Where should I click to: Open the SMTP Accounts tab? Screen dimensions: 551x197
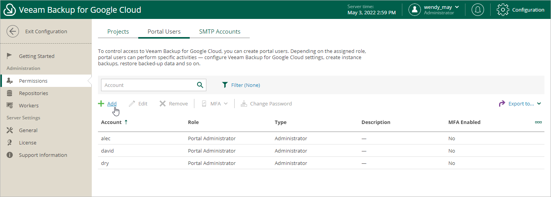220,32
